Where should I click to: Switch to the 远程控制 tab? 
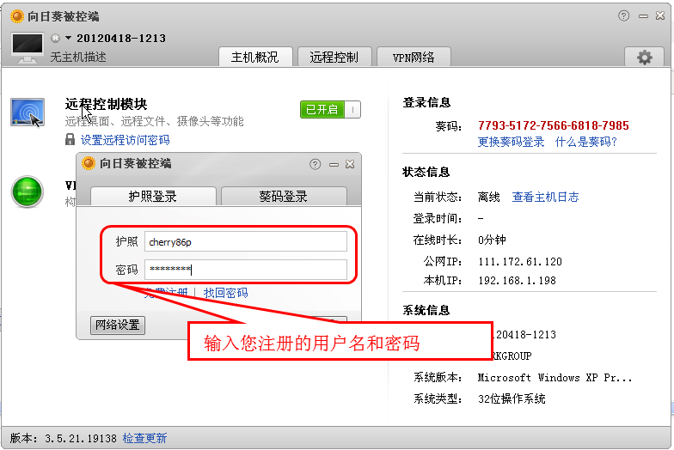click(x=334, y=57)
